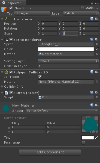Image resolution: width=100 pixels, height=163 pixels.
Task: Click Physics Material 2D object picker circle
Action: tap(97, 82)
